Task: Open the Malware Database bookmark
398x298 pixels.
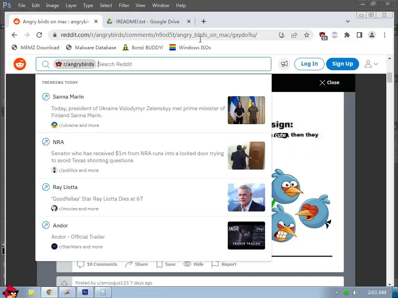Action: [x=91, y=47]
